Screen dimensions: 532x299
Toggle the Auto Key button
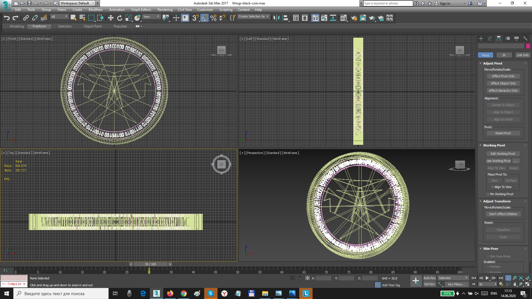429,278
